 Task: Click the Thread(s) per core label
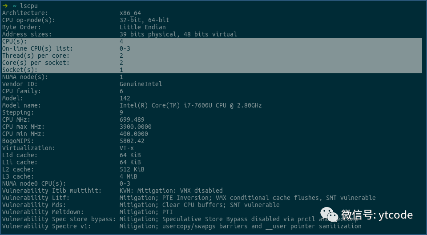tap(36, 56)
